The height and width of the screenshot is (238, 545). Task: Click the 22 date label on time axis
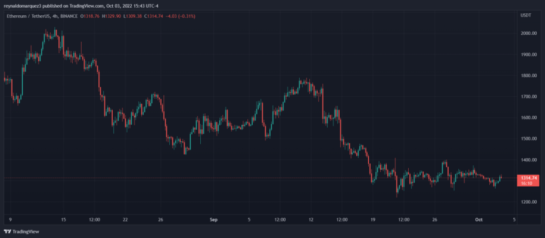pyautogui.click(x=125, y=220)
